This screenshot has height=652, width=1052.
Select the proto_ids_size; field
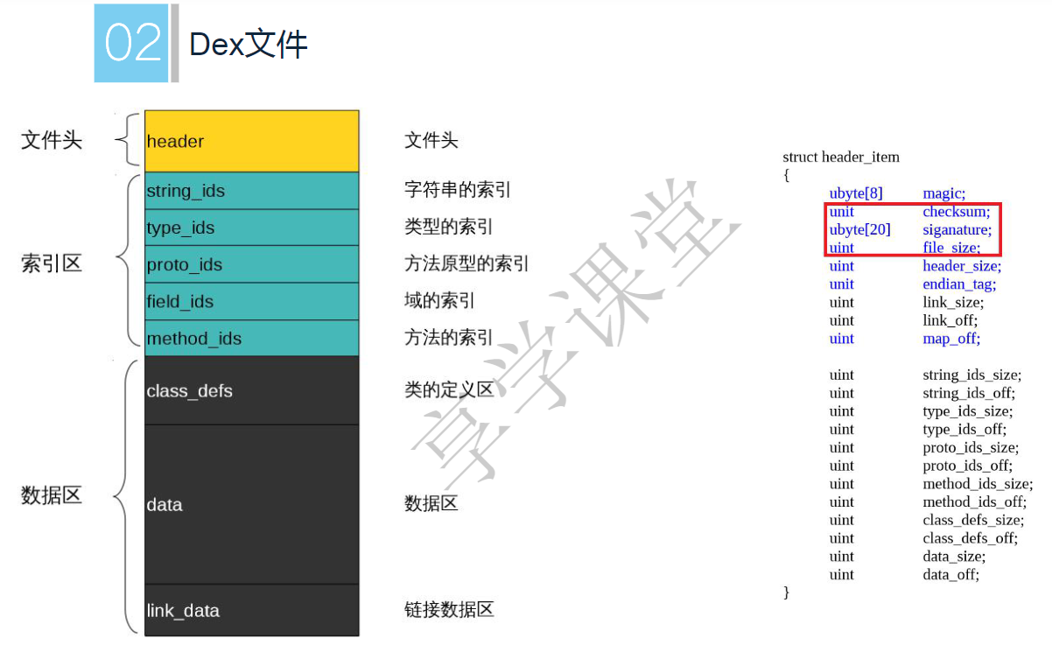tap(971, 448)
